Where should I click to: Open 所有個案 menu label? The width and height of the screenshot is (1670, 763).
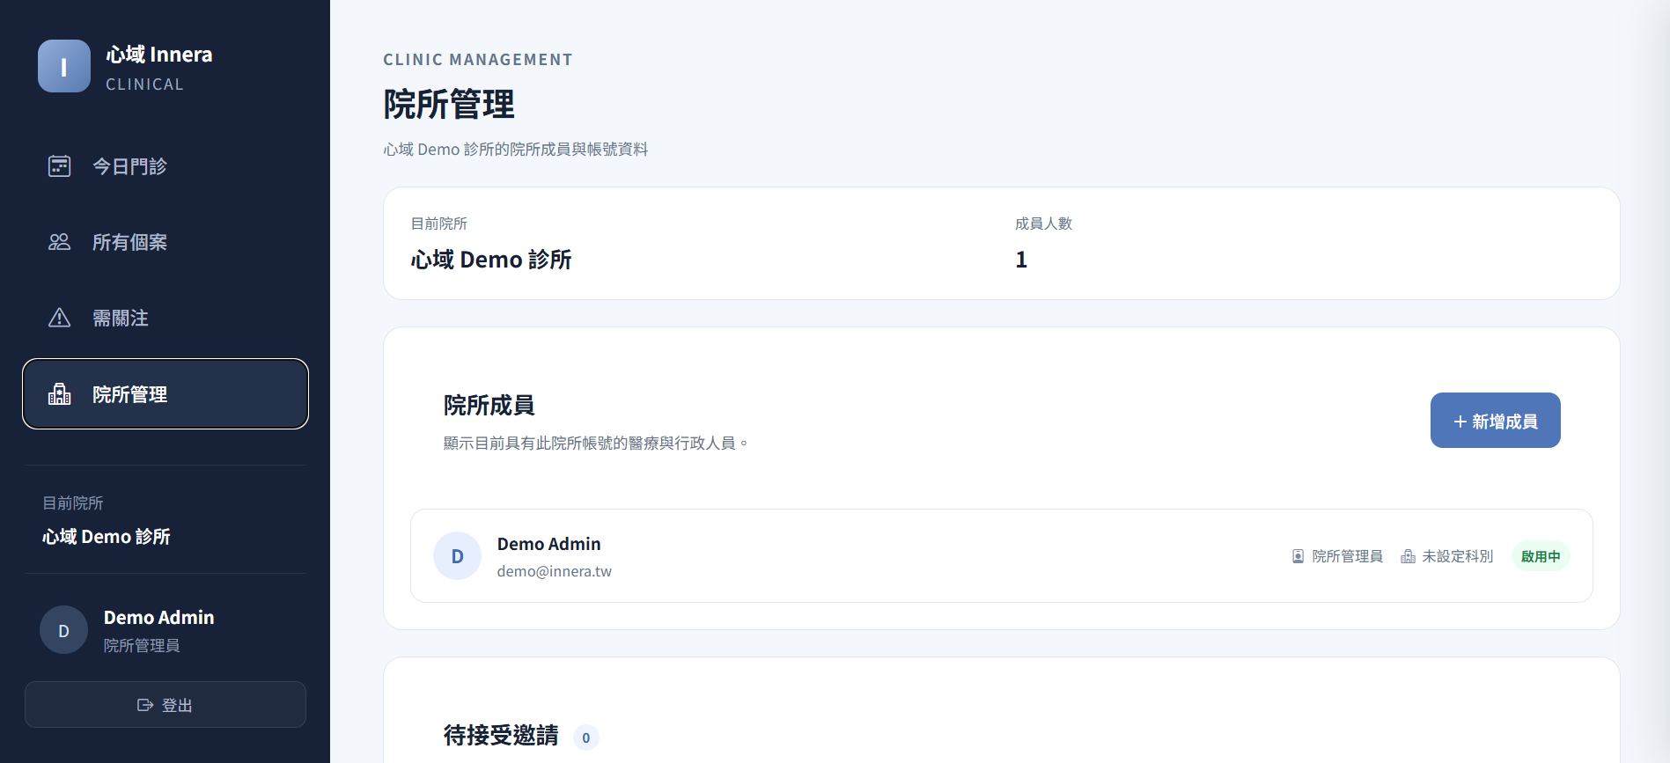tap(130, 242)
